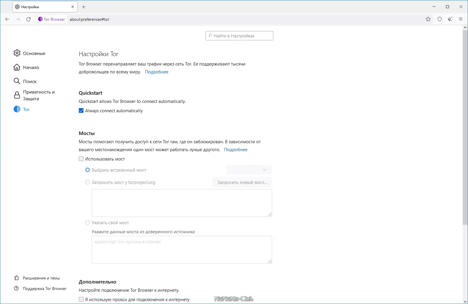The height and width of the screenshot is (304, 468).
Task: Maximize the Tor Browser window
Action: point(447,7)
